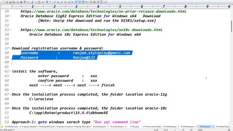The width and height of the screenshot is (233, 131).
Task: Click ruler mark 5 at top
Action: tap(120, 7)
